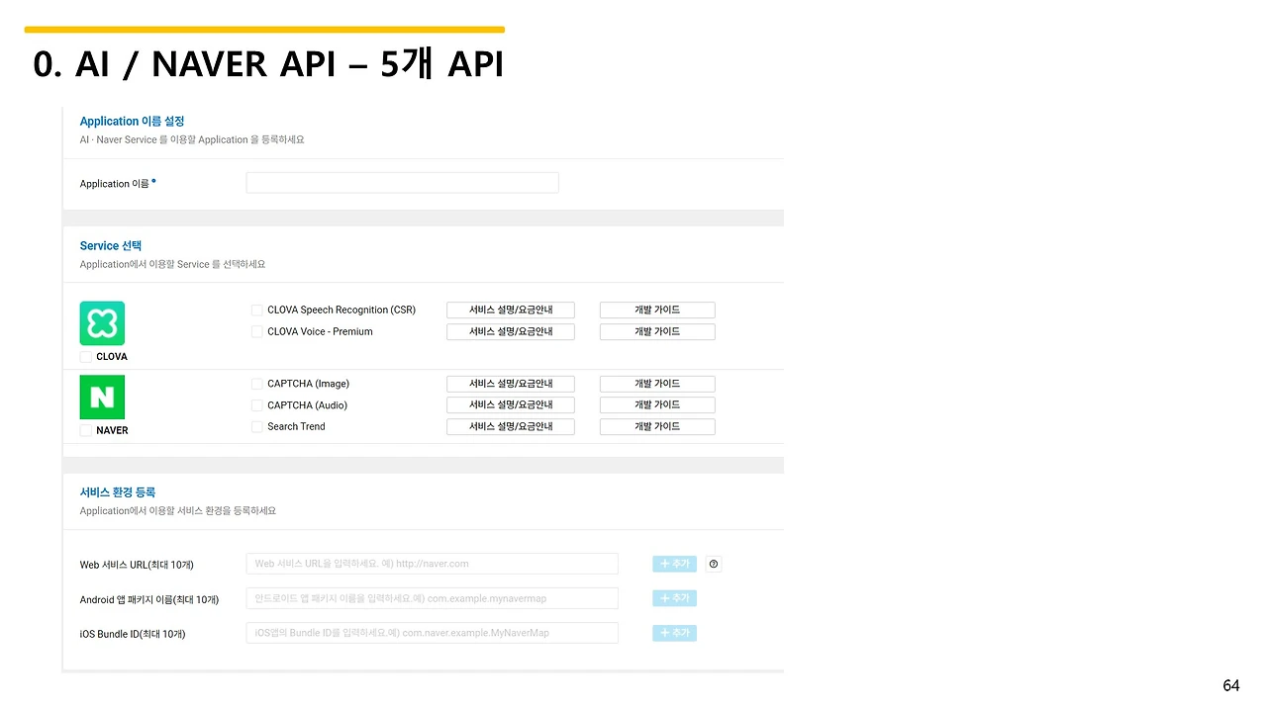Click the 'Search Trend' label text
This screenshot has height=712, width=1267.
(x=296, y=427)
